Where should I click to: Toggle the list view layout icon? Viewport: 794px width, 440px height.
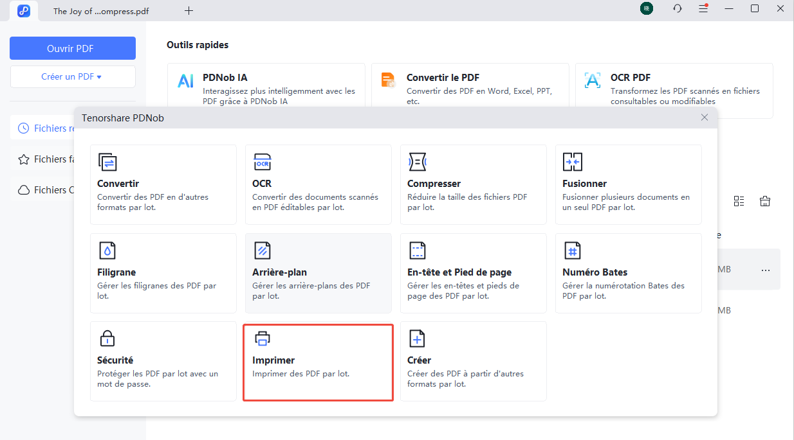[739, 201]
